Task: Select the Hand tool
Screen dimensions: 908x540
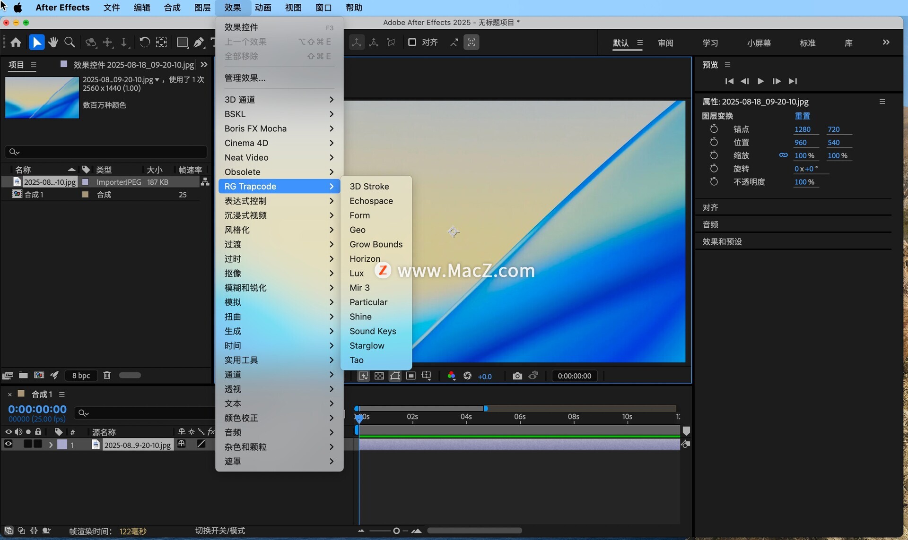Action: point(53,43)
